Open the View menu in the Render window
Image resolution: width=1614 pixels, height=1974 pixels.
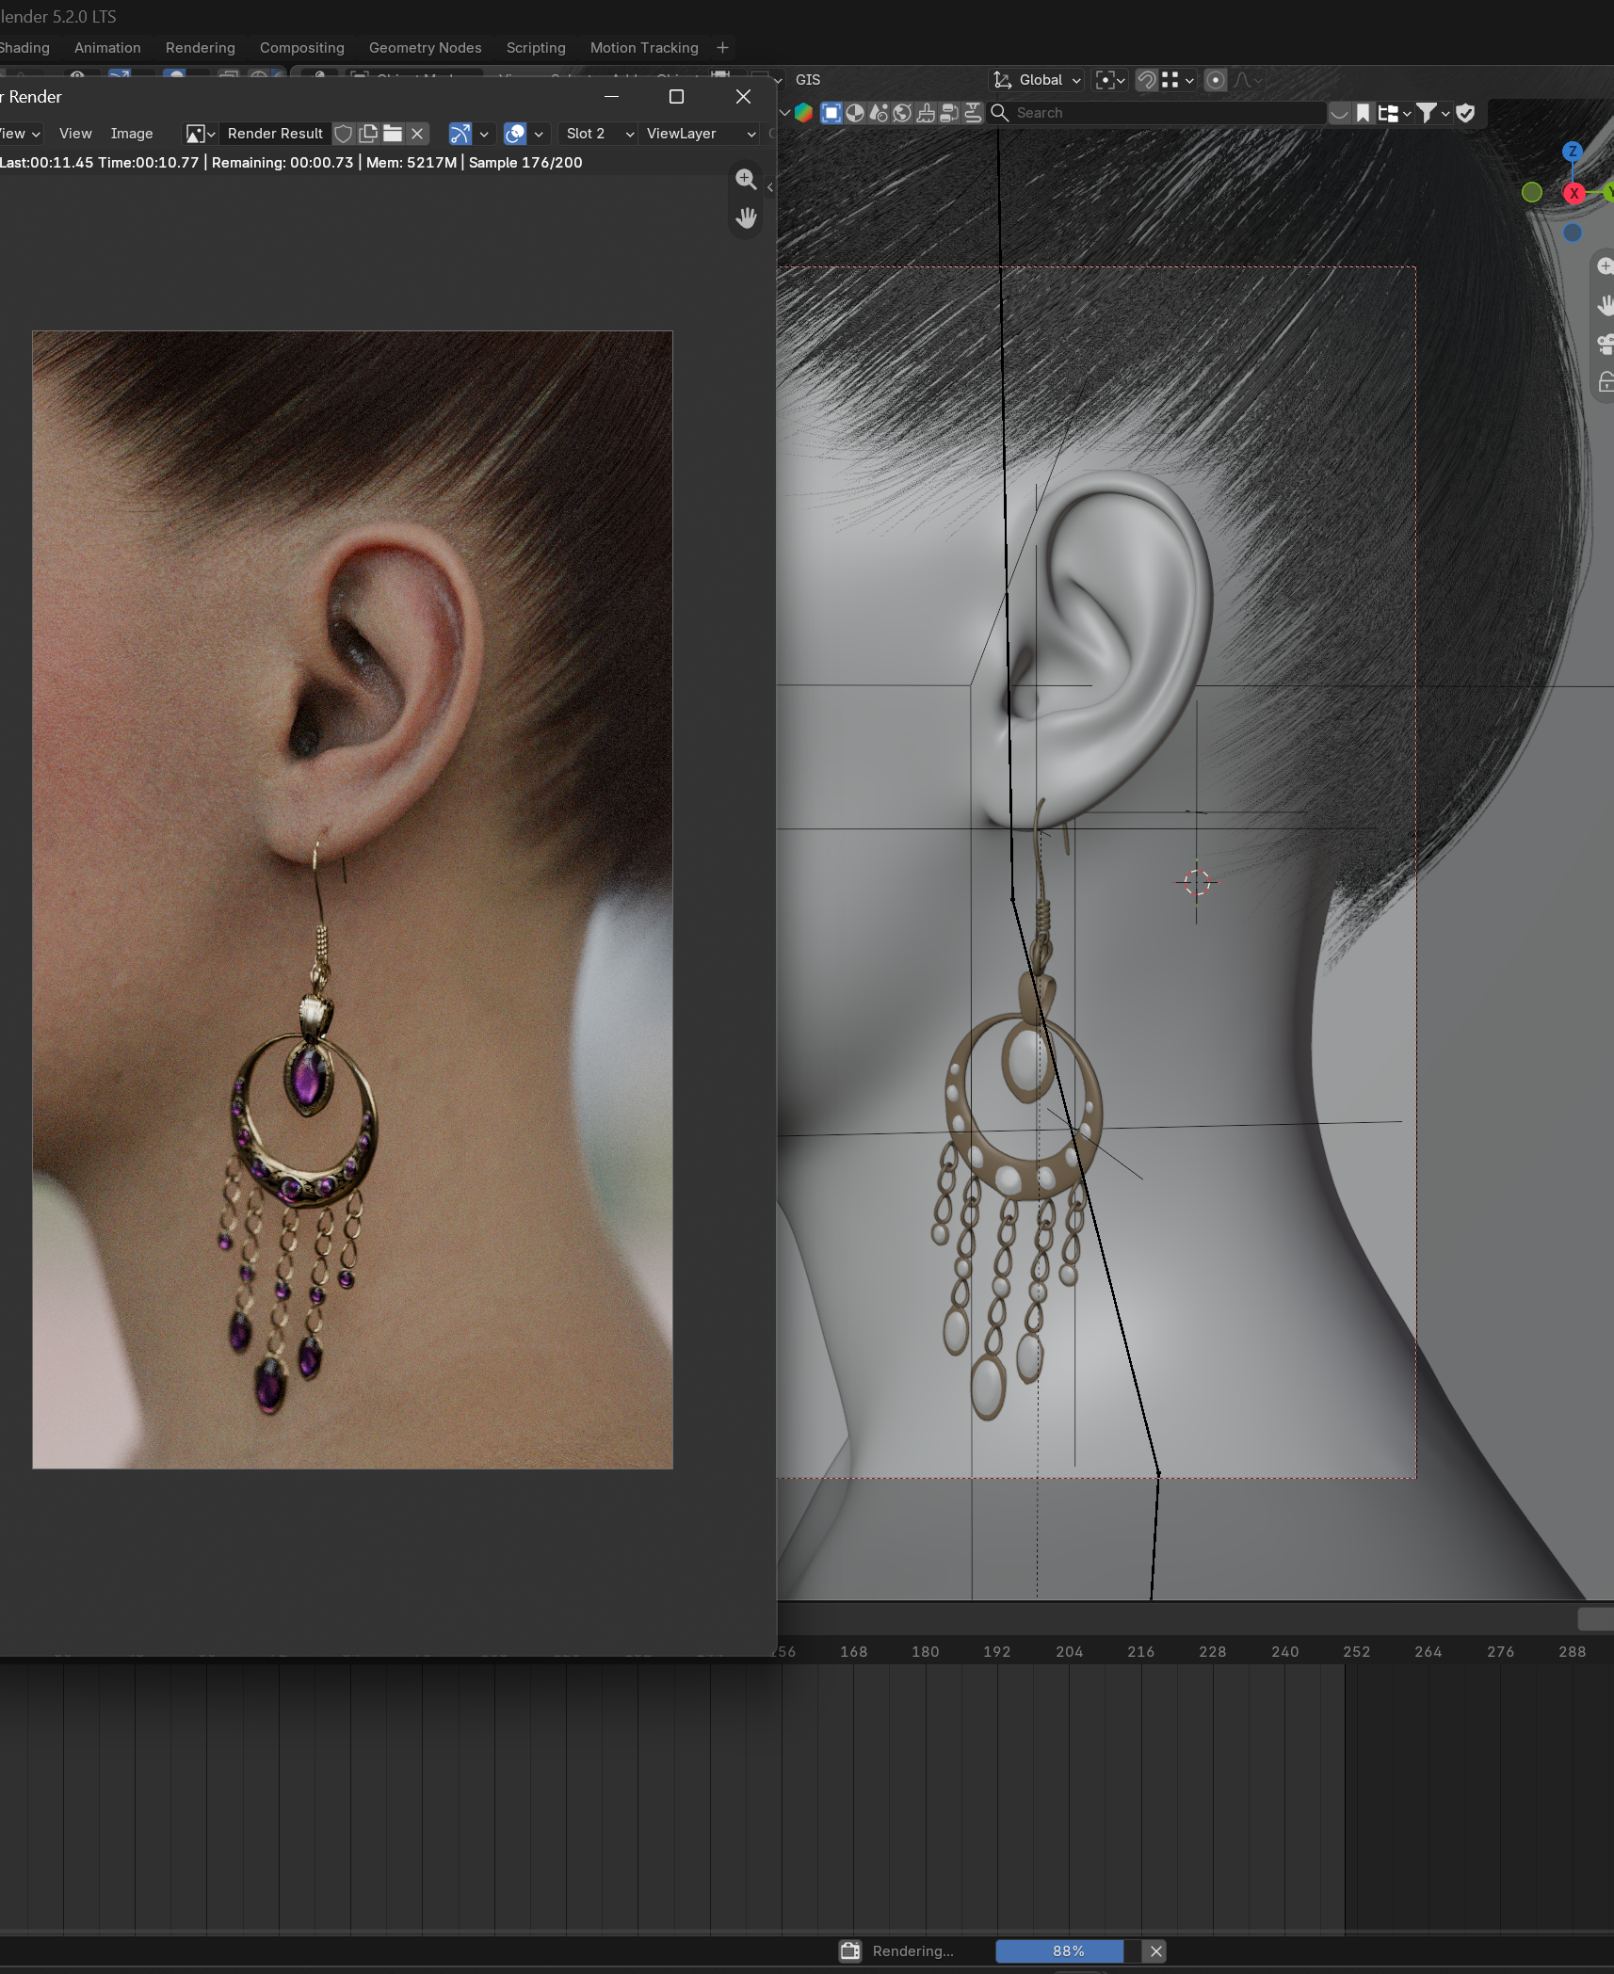(x=75, y=134)
